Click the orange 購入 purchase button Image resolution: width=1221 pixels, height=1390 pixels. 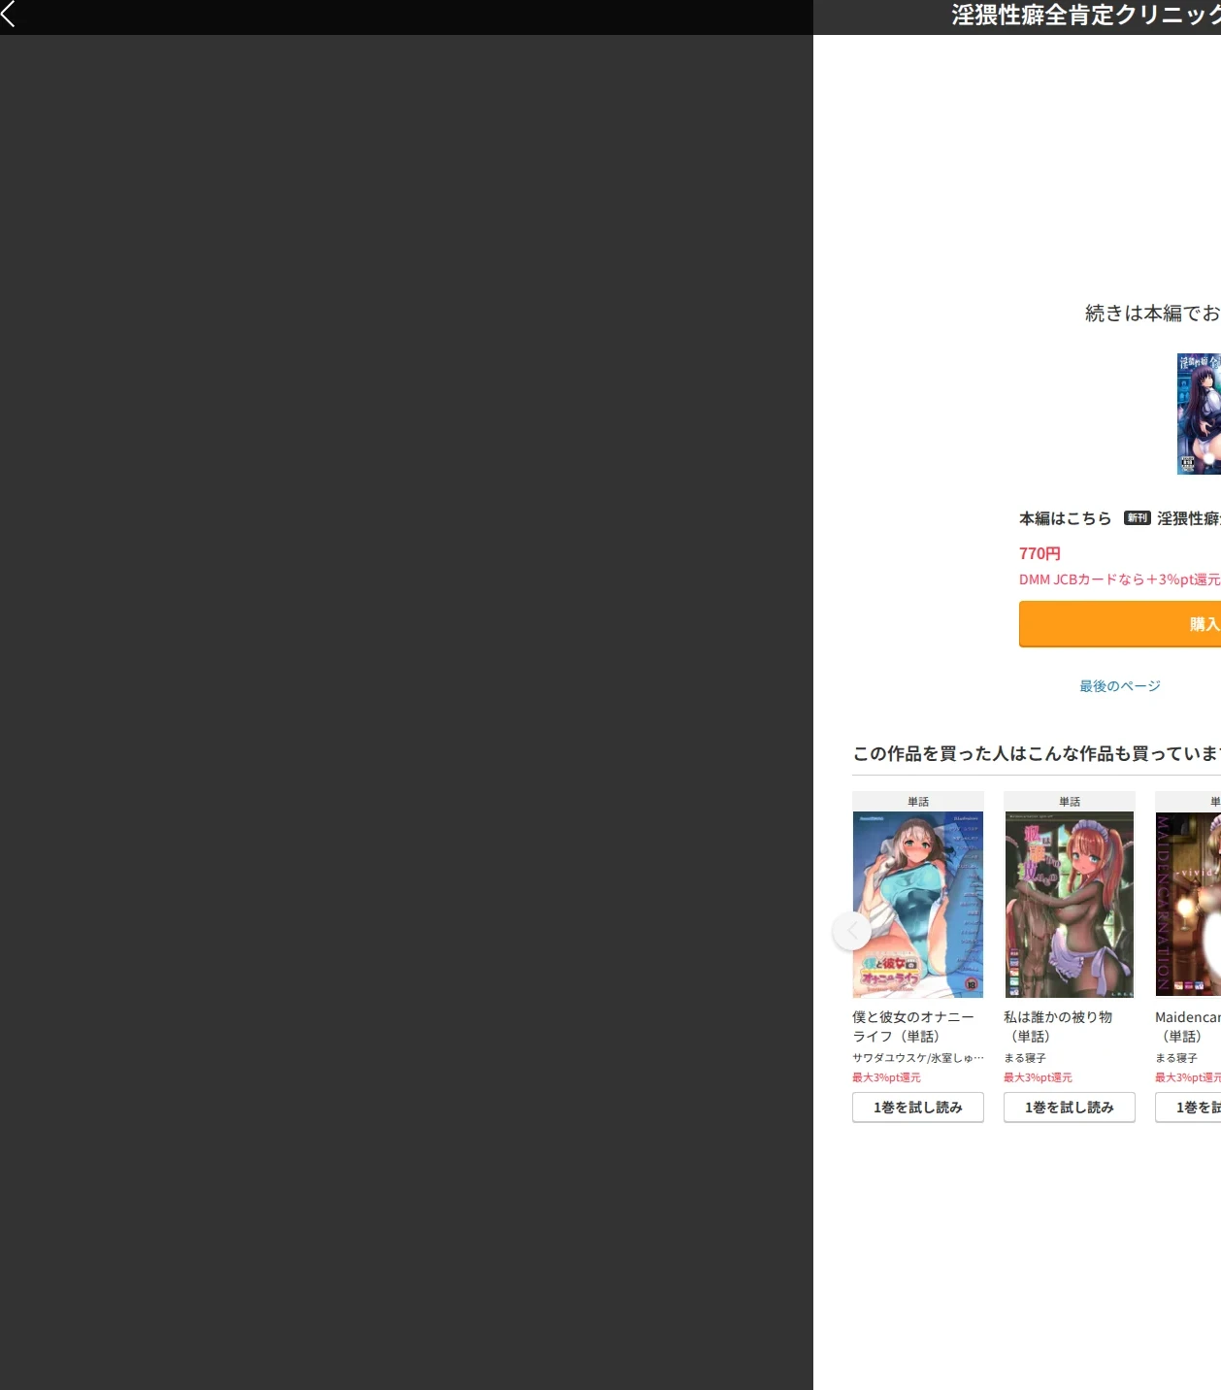tap(1120, 624)
